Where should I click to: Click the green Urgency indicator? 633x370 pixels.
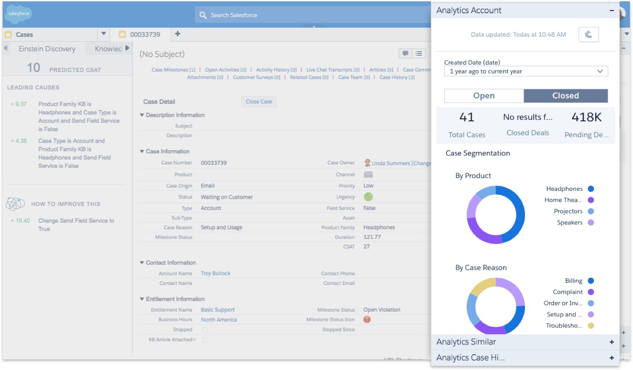[x=368, y=197]
